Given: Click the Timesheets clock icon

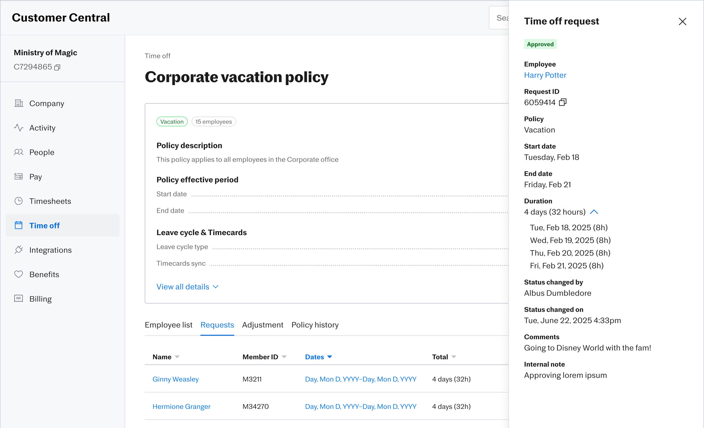Looking at the screenshot, I should coord(19,201).
